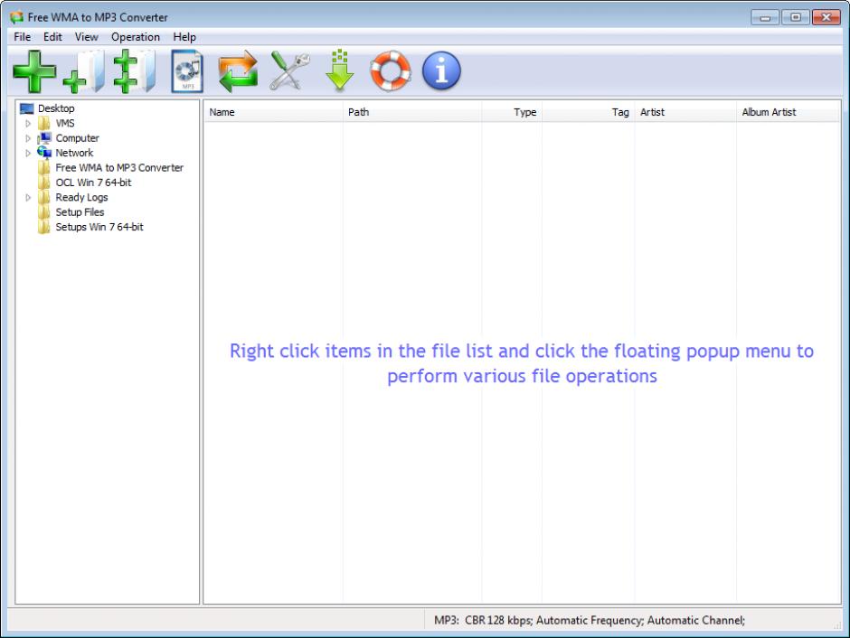Select the Ready Logs folder

coord(82,198)
